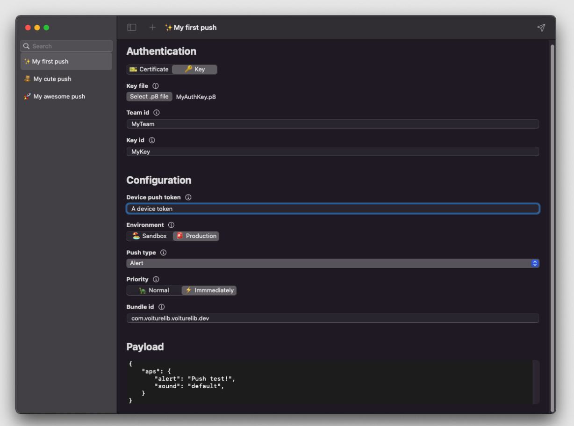Show info for Team id
The image size is (574, 426).
coord(157,113)
